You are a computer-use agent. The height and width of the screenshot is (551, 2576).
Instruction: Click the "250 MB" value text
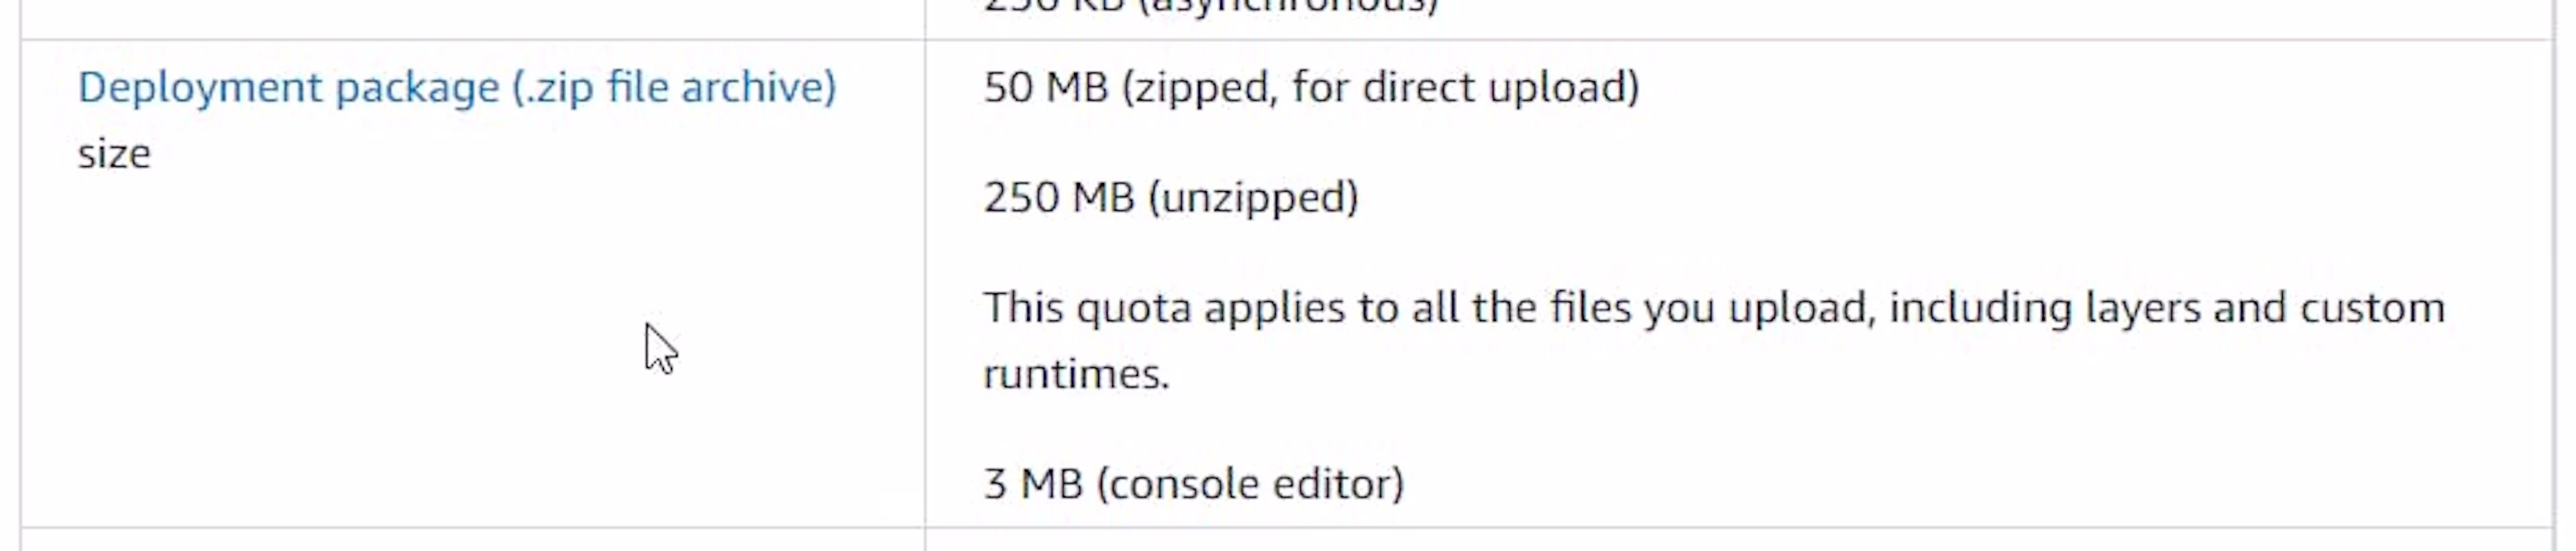point(1059,198)
